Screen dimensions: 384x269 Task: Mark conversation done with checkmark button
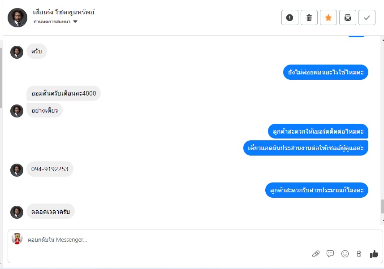coord(367,17)
